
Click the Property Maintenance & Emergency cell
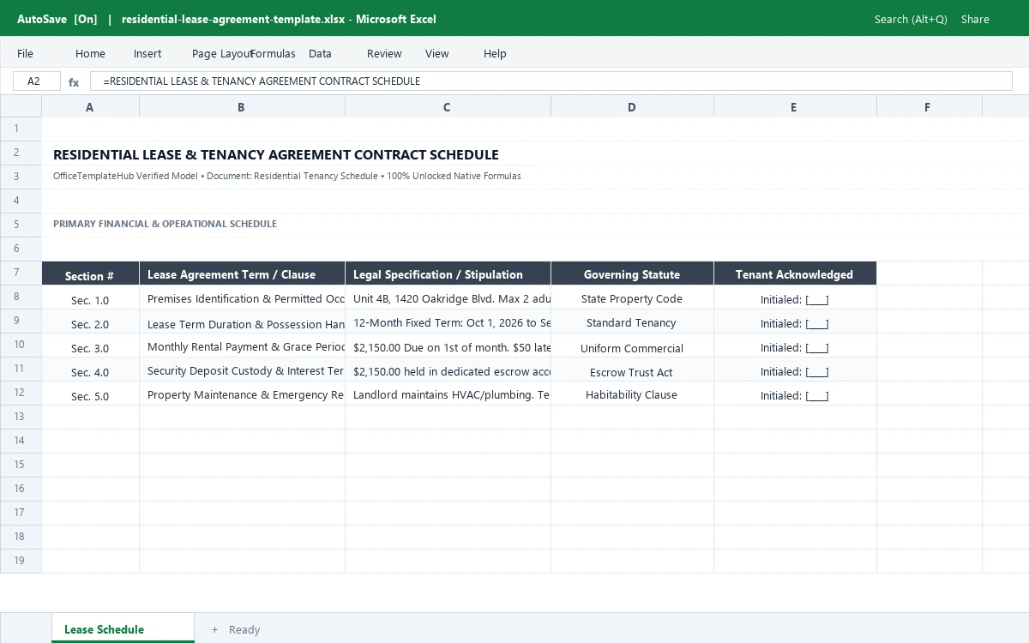point(242,394)
